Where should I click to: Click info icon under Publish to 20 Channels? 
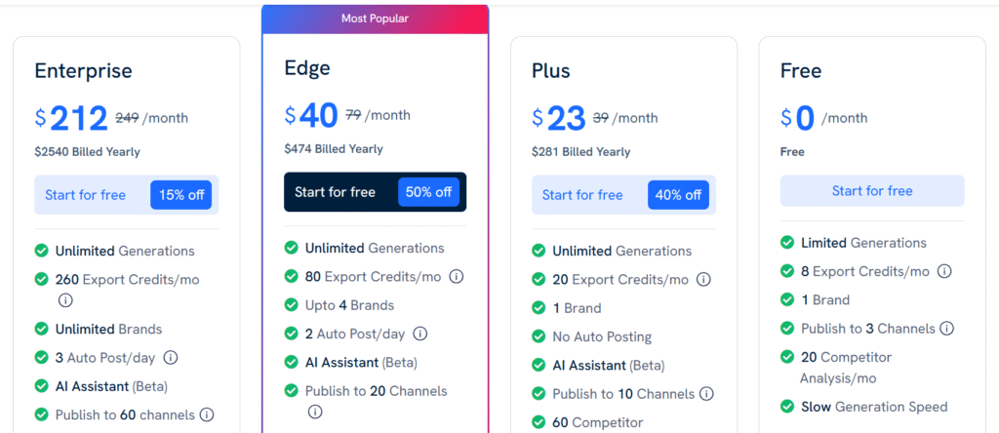[x=314, y=412]
